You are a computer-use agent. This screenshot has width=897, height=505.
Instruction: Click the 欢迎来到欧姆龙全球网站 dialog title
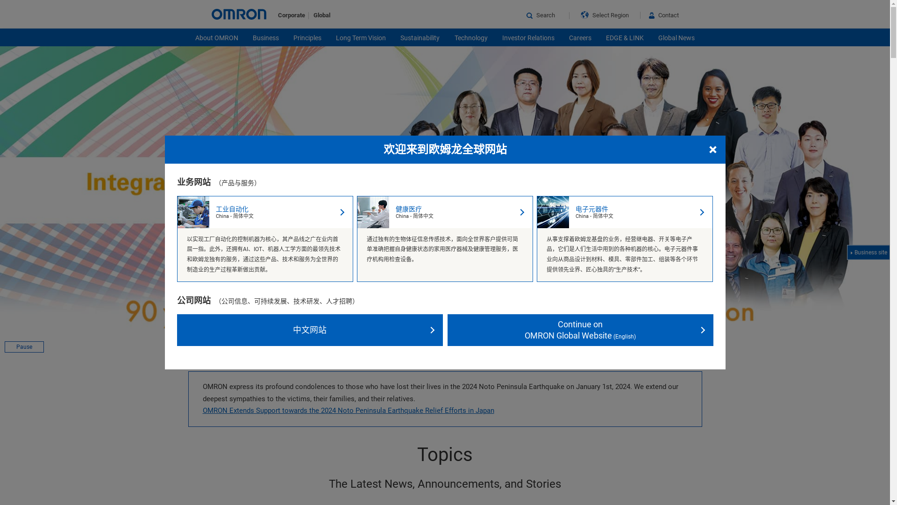click(445, 149)
